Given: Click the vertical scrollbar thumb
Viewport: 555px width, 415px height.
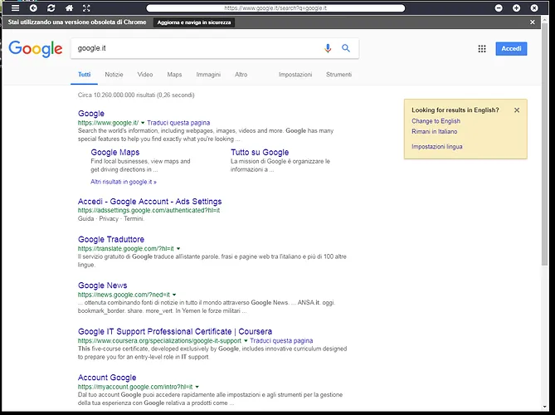Looking at the screenshot, I should coord(545,144).
